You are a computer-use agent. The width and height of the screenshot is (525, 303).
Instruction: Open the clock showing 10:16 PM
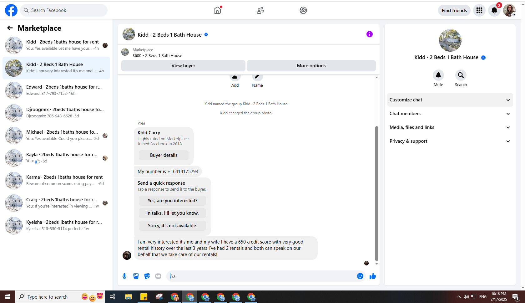pyautogui.click(x=499, y=297)
